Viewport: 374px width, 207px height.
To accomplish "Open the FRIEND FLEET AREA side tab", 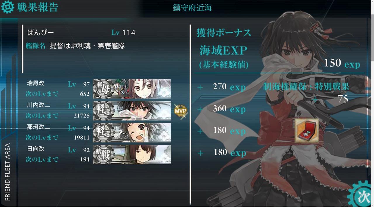I will pos(8,172).
